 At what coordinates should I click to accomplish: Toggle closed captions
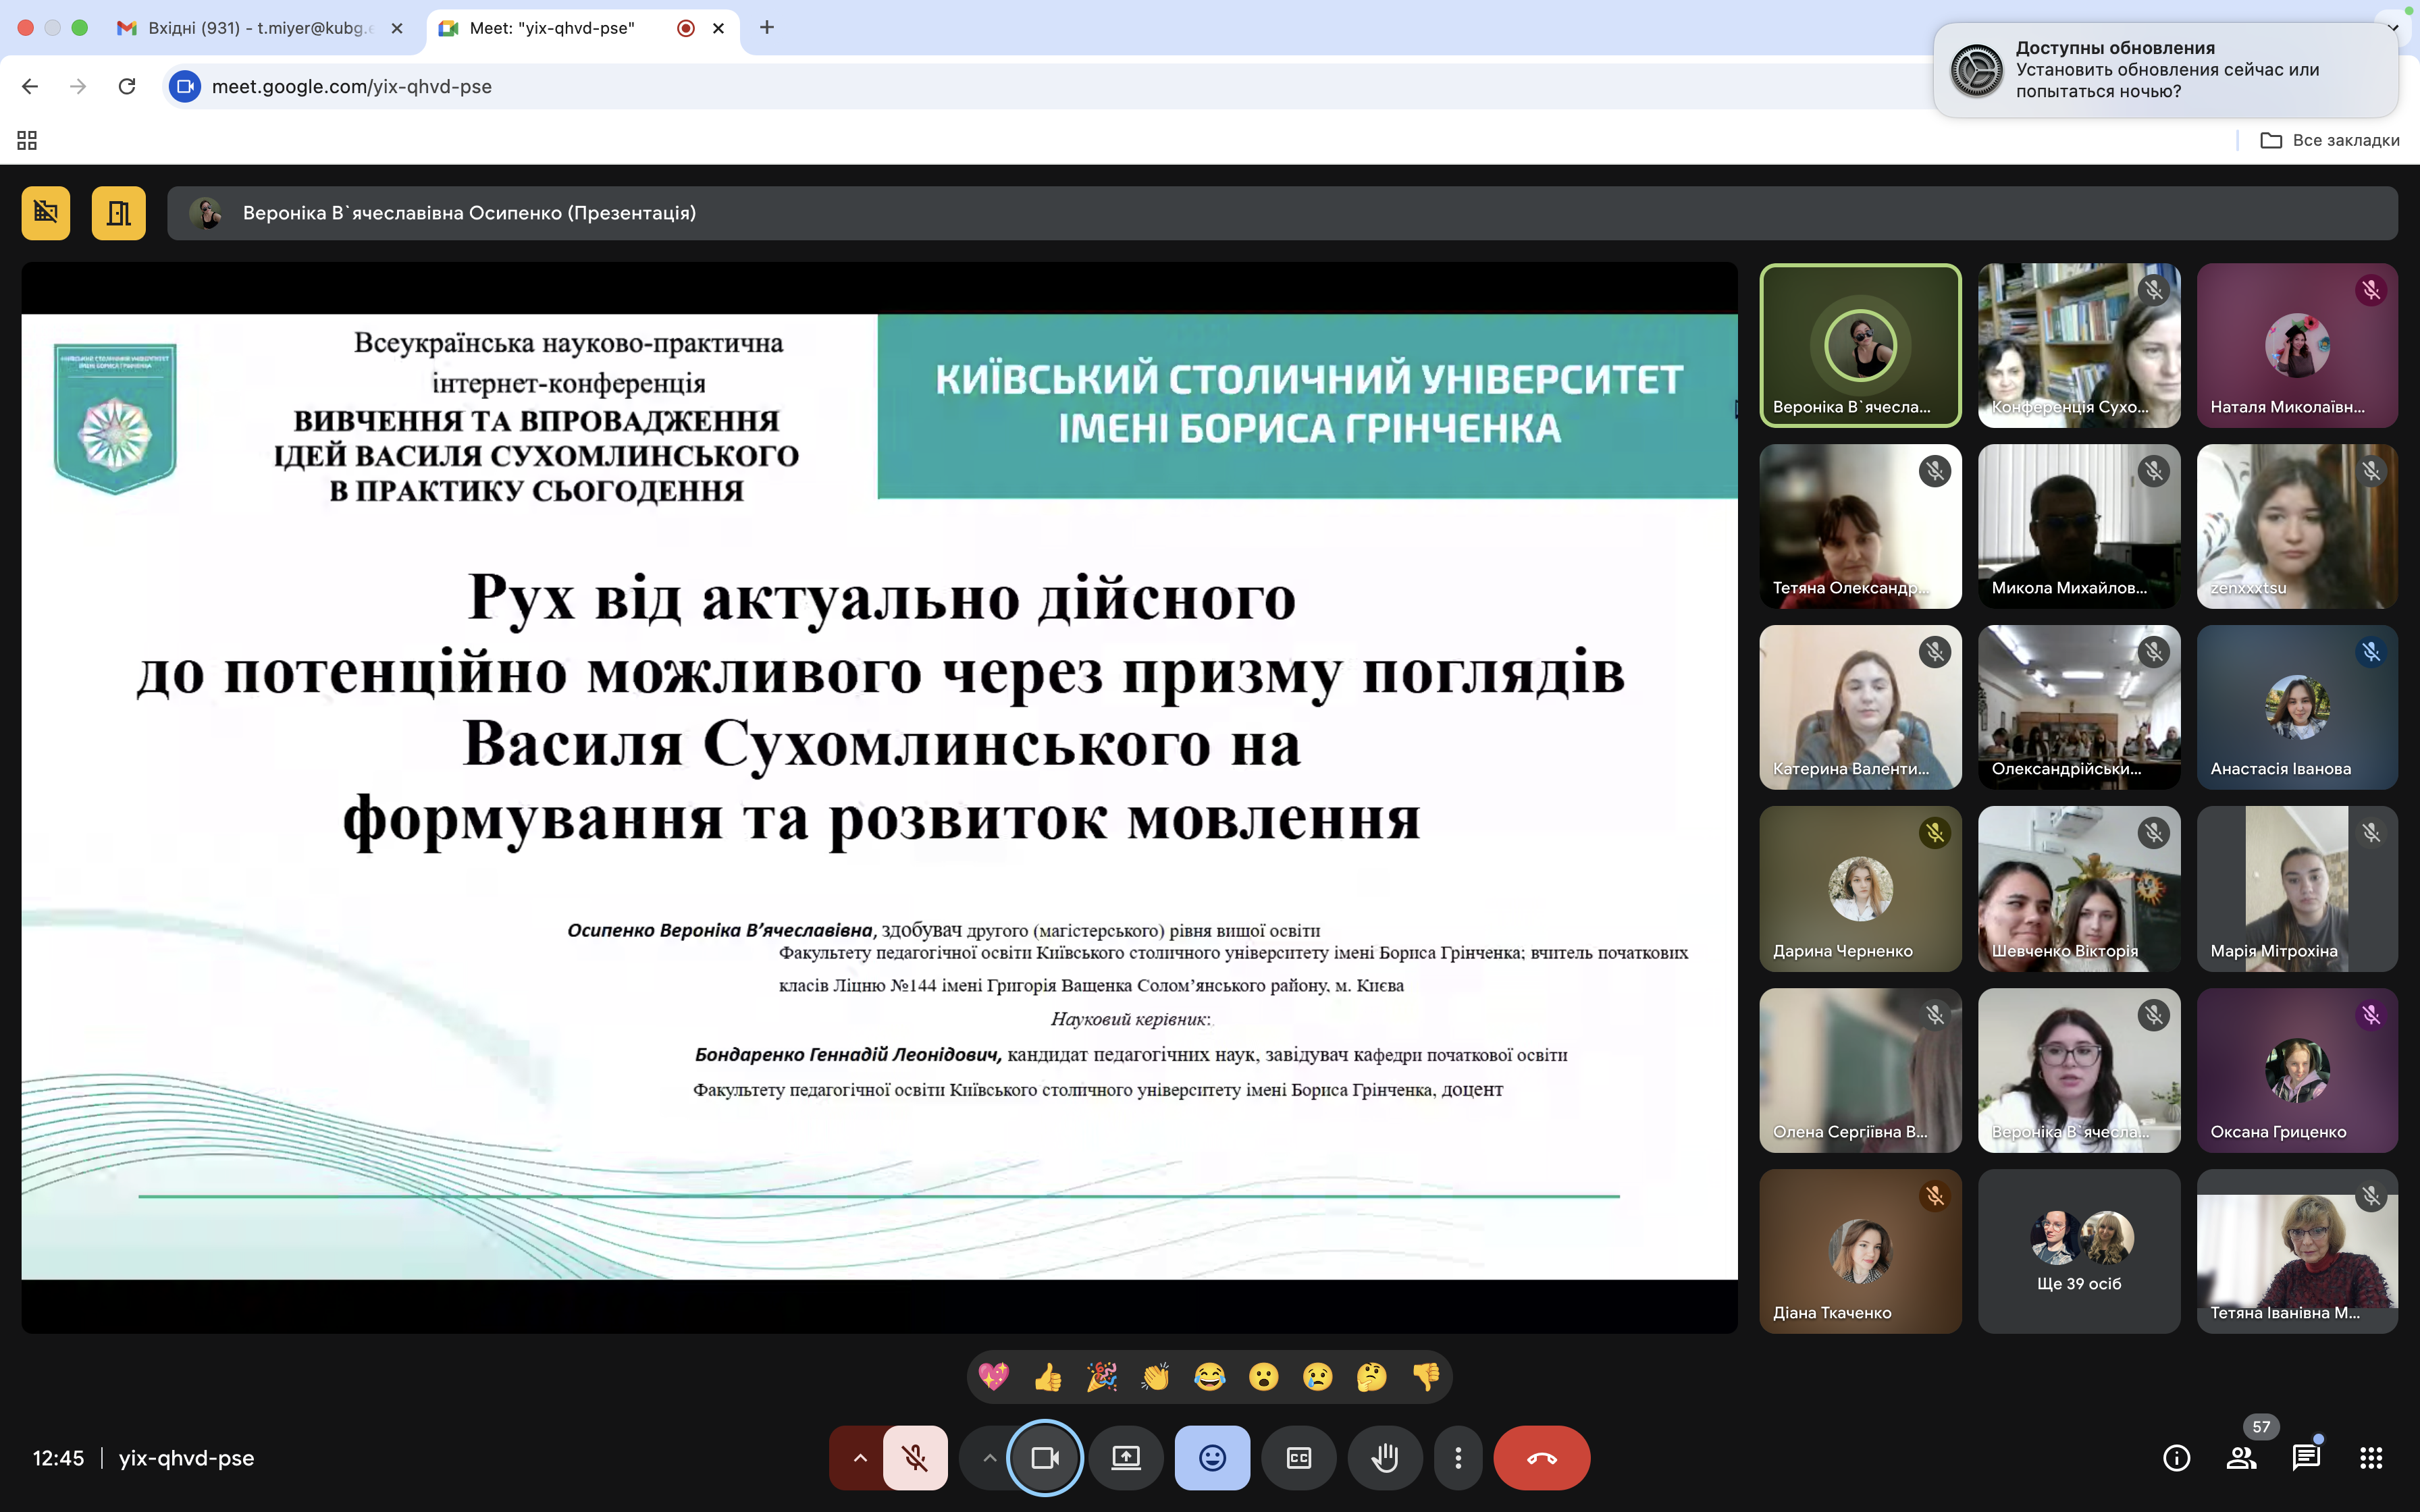1298,1458
